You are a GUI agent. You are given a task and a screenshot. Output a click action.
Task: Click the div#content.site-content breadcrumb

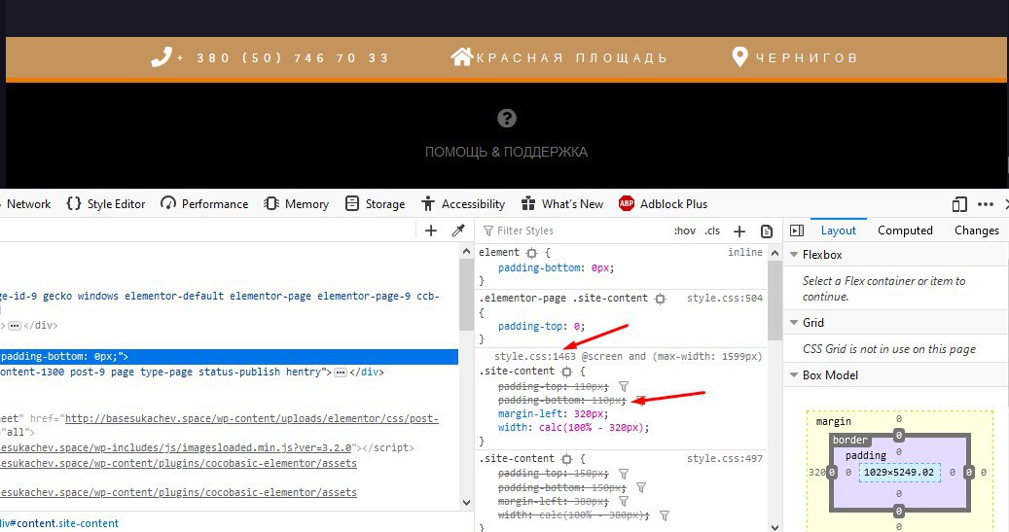[x=60, y=523]
